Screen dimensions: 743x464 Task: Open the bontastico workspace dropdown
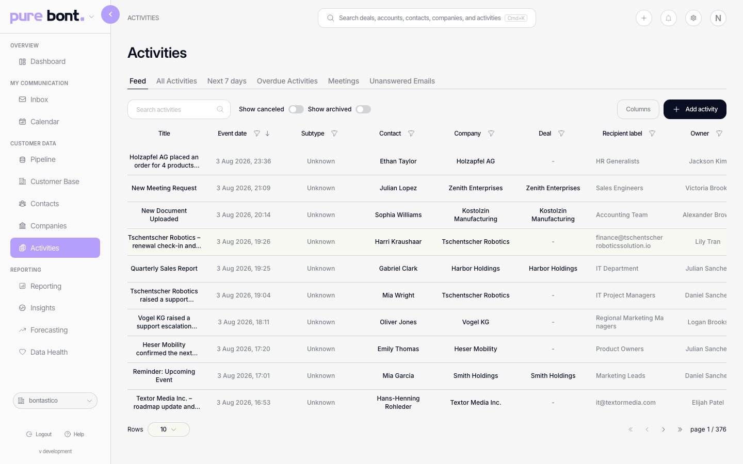pyautogui.click(x=55, y=401)
